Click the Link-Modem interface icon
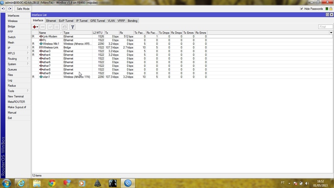The height and width of the screenshot is (188, 334). click(x=41, y=36)
